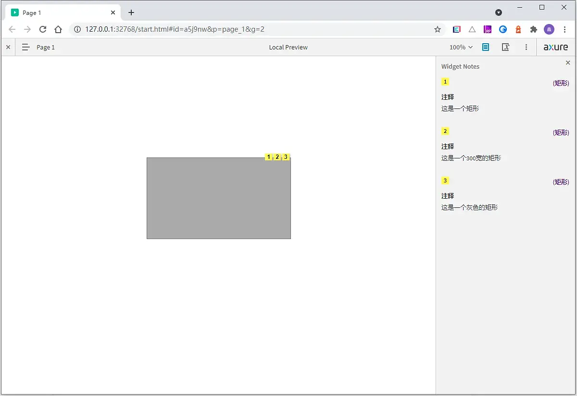Reload the browser page
This screenshot has width=577, height=396.
tap(43, 29)
